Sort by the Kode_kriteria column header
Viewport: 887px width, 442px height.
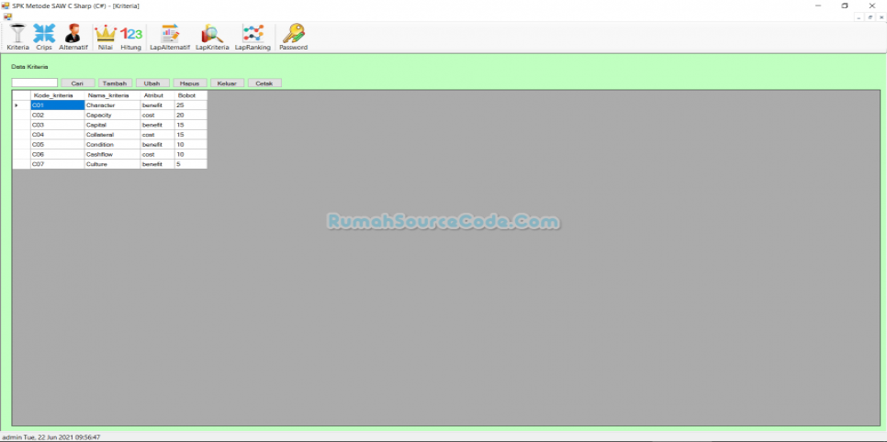coord(57,95)
